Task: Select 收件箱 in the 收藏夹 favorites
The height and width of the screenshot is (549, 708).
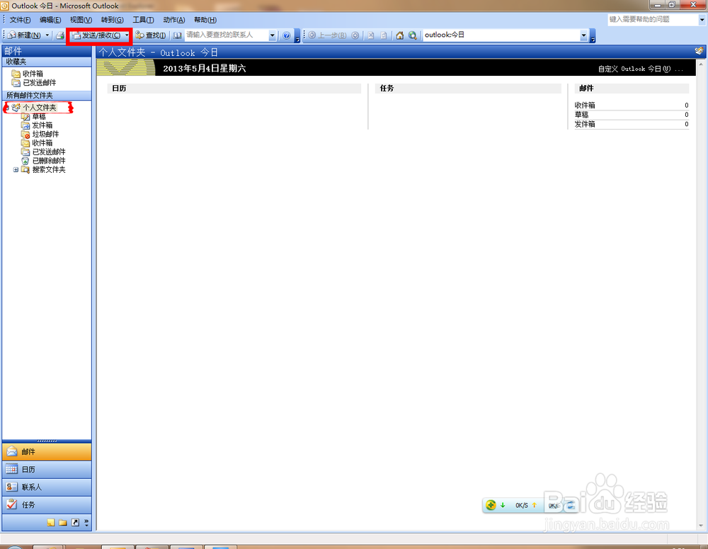Action: (33, 74)
